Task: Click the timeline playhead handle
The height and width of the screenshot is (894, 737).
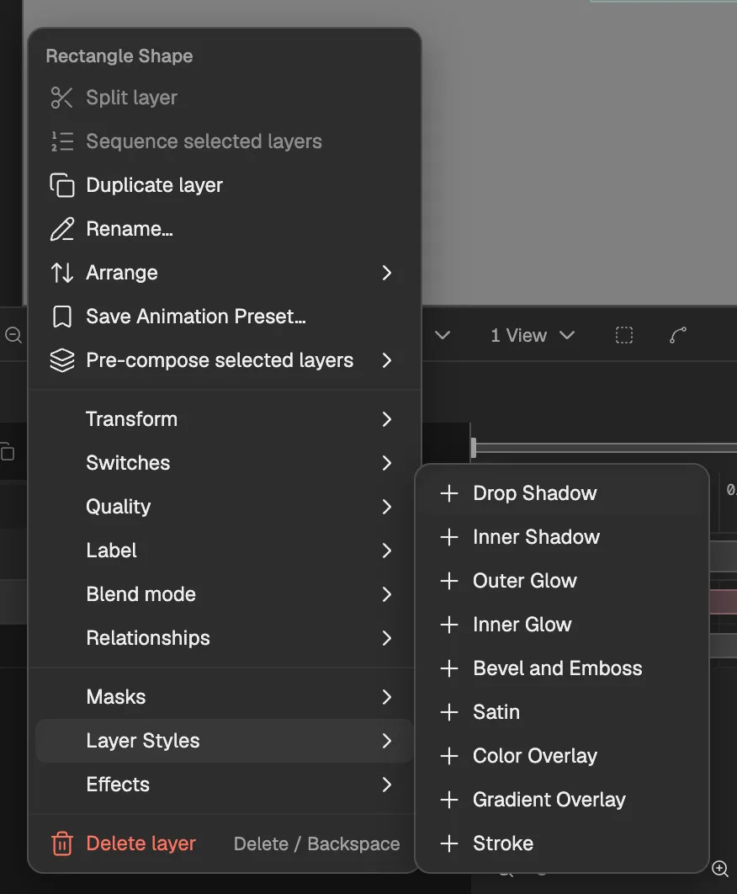Action: point(474,448)
